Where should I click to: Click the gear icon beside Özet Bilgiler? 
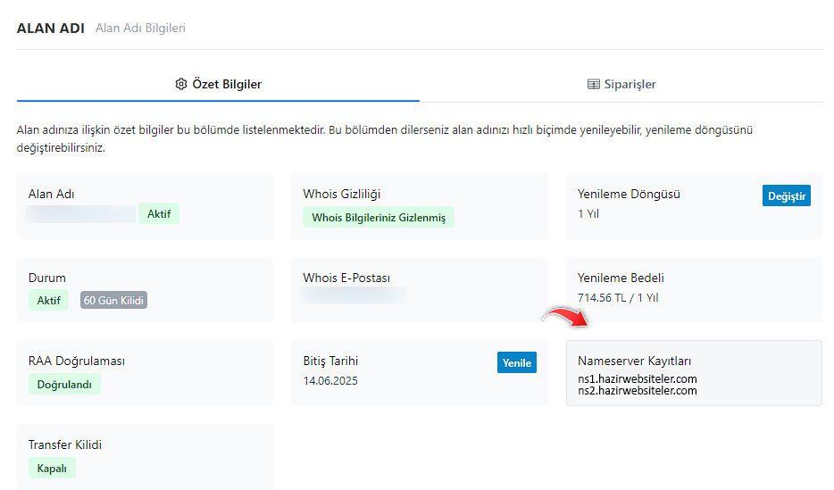coord(181,84)
